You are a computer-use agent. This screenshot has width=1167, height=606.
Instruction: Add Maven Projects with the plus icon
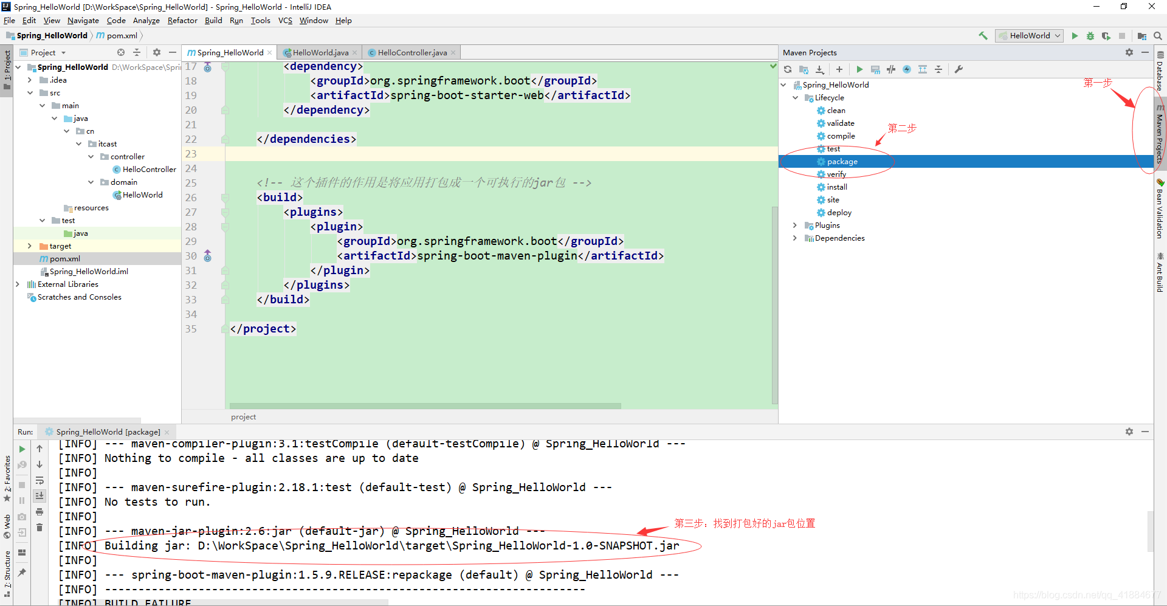pos(839,69)
